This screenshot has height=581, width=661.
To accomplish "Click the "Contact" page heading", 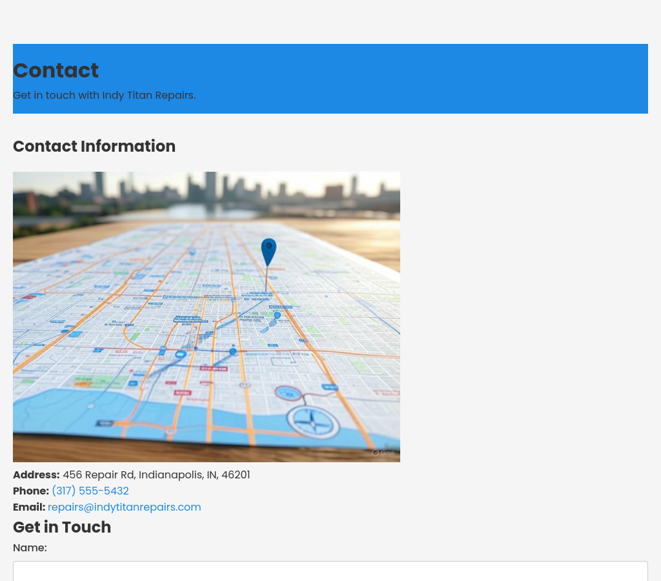I will [56, 70].
